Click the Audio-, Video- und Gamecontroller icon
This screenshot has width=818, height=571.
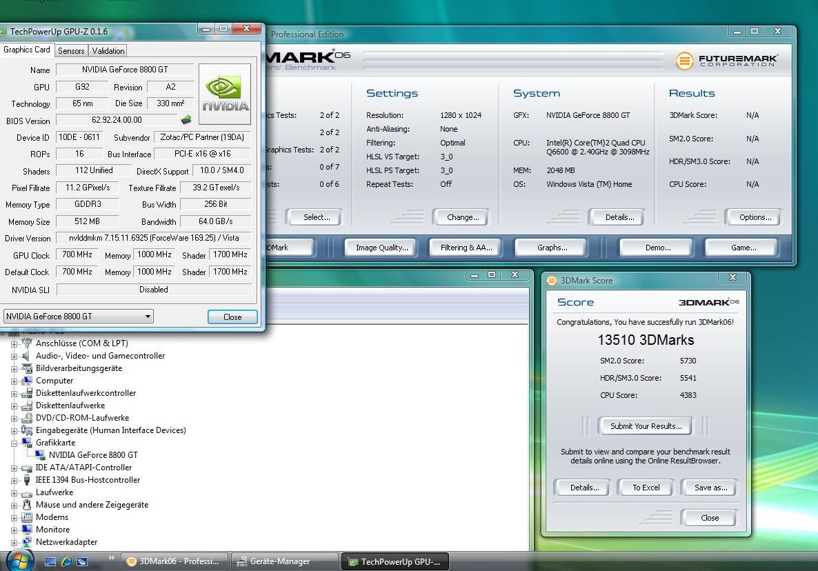pyautogui.click(x=27, y=356)
